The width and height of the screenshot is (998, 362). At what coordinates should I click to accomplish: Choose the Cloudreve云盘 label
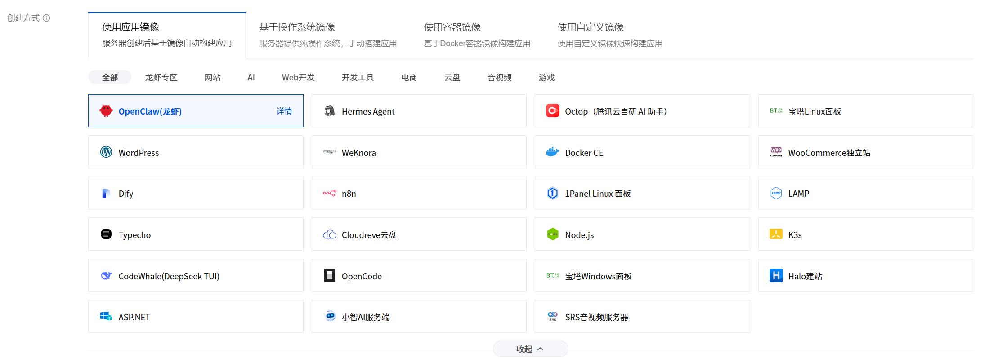[x=369, y=235]
